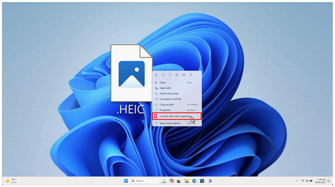Choose Copy as path

(177, 105)
